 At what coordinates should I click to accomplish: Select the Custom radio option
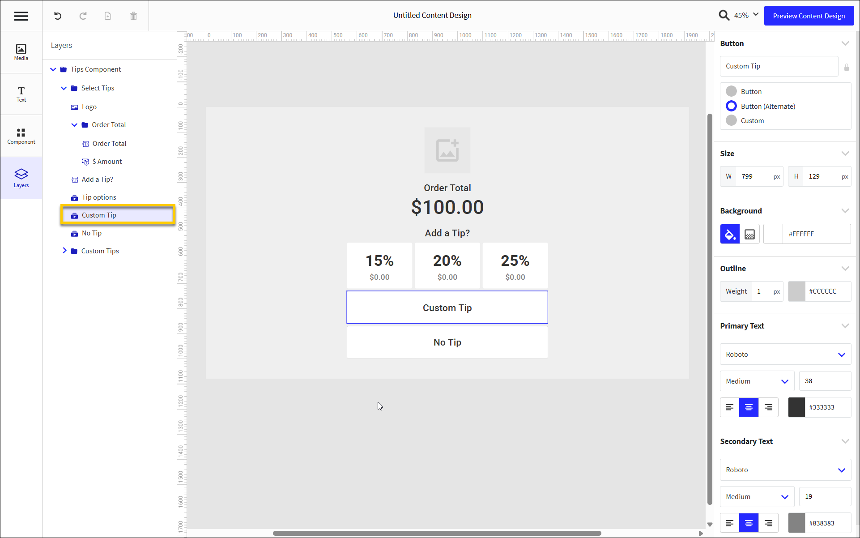(x=731, y=120)
